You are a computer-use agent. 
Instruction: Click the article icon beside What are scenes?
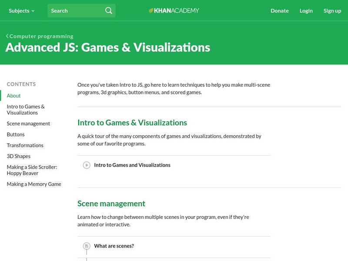tap(87, 246)
